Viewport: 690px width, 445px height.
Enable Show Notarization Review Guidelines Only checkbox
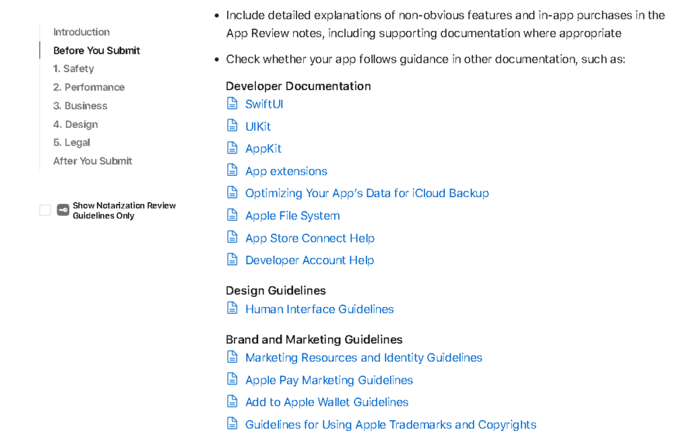(x=45, y=210)
